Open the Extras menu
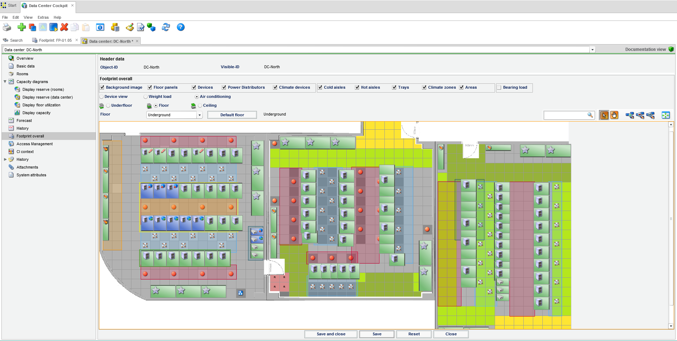The width and height of the screenshot is (677, 341). point(43,17)
